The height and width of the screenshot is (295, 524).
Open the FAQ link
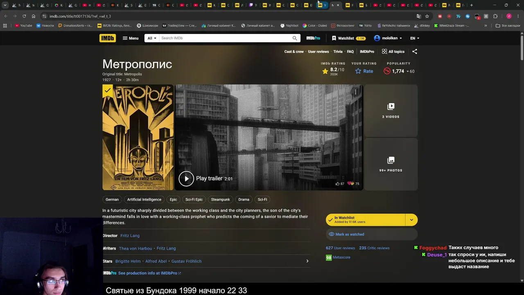(350, 52)
